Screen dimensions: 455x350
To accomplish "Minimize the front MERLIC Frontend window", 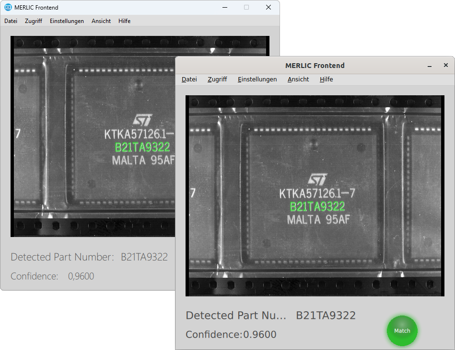I will [430, 66].
